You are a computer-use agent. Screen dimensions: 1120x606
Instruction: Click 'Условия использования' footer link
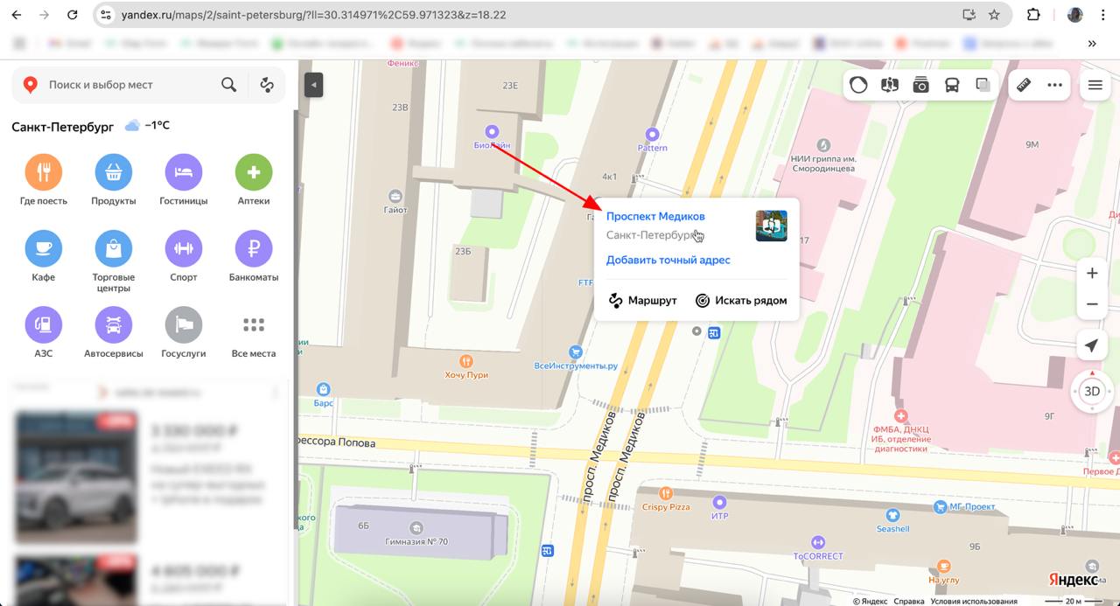pos(974,601)
